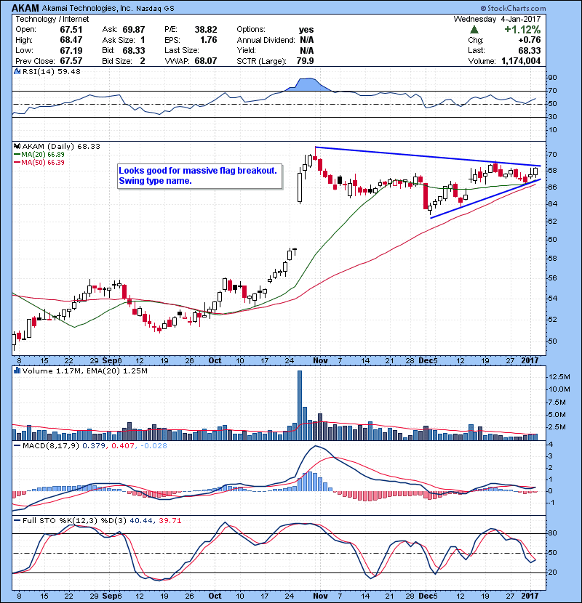This screenshot has width=582, height=603.
Task: Click the date Wednesday 4-Jan-2017
Action: pos(498,19)
